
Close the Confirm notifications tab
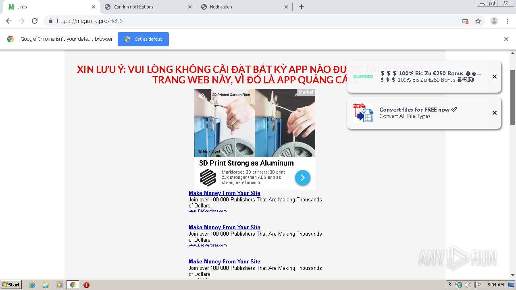(190, 7)
